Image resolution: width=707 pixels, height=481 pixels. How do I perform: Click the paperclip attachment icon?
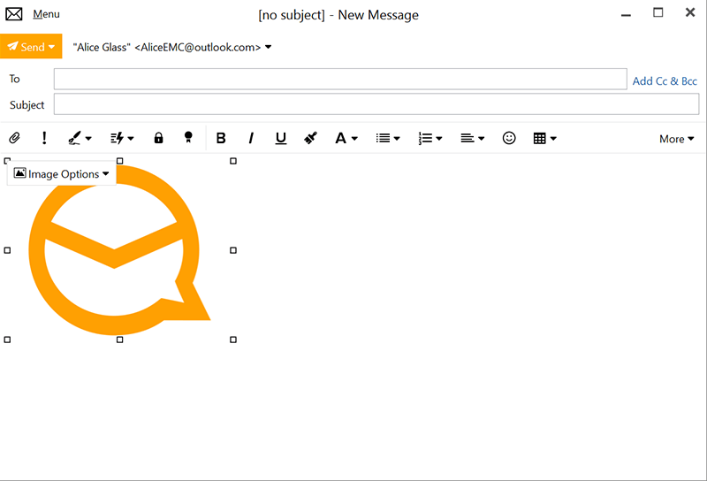pos(14,138)
